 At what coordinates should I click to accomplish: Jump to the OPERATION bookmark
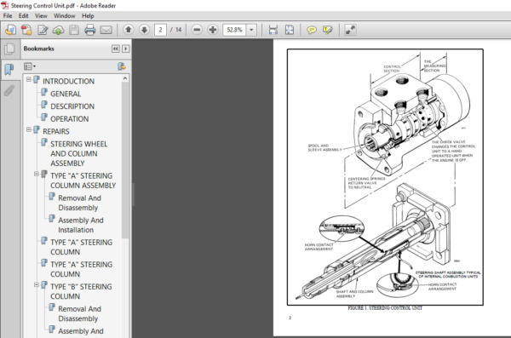(x=70, y=119)
